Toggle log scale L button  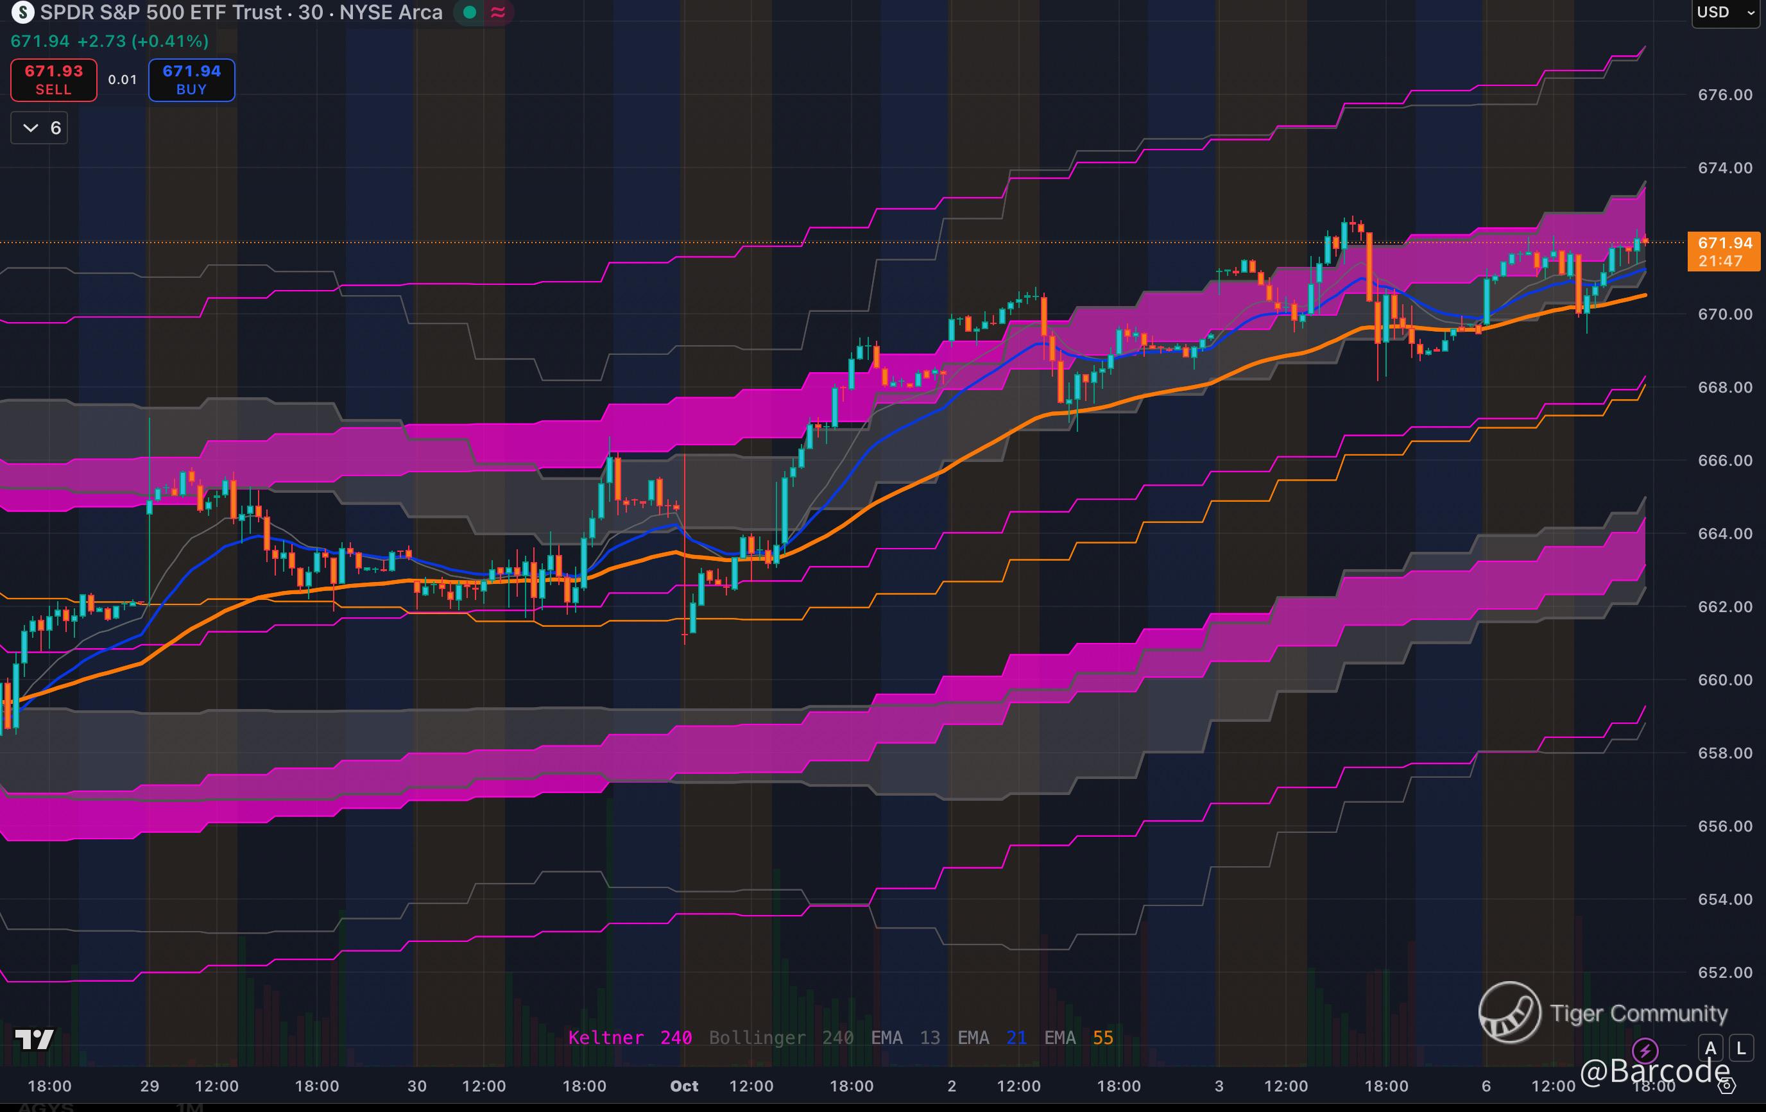coord(1741,1048)
